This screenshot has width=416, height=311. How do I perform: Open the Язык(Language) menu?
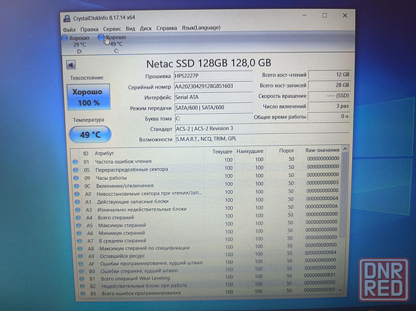click(x=201, y=27)
